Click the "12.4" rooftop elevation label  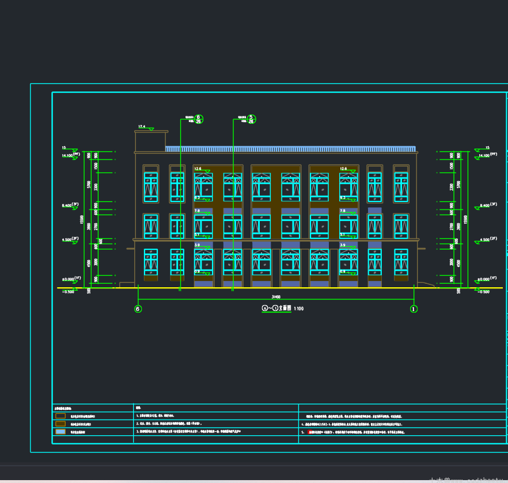click(x=142, y=127)
